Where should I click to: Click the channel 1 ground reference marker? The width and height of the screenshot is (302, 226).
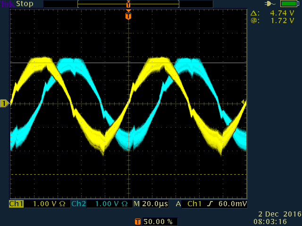pyautogui.click(x=5, y=104)
